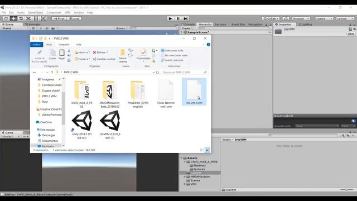357x201 pixels.
Task: Click Nueva carpeta in the ribbon
Action: pyautogui.click(x=123, y=56)
